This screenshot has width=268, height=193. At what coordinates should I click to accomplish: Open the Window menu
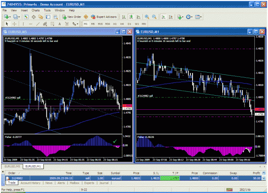[60, 10]
